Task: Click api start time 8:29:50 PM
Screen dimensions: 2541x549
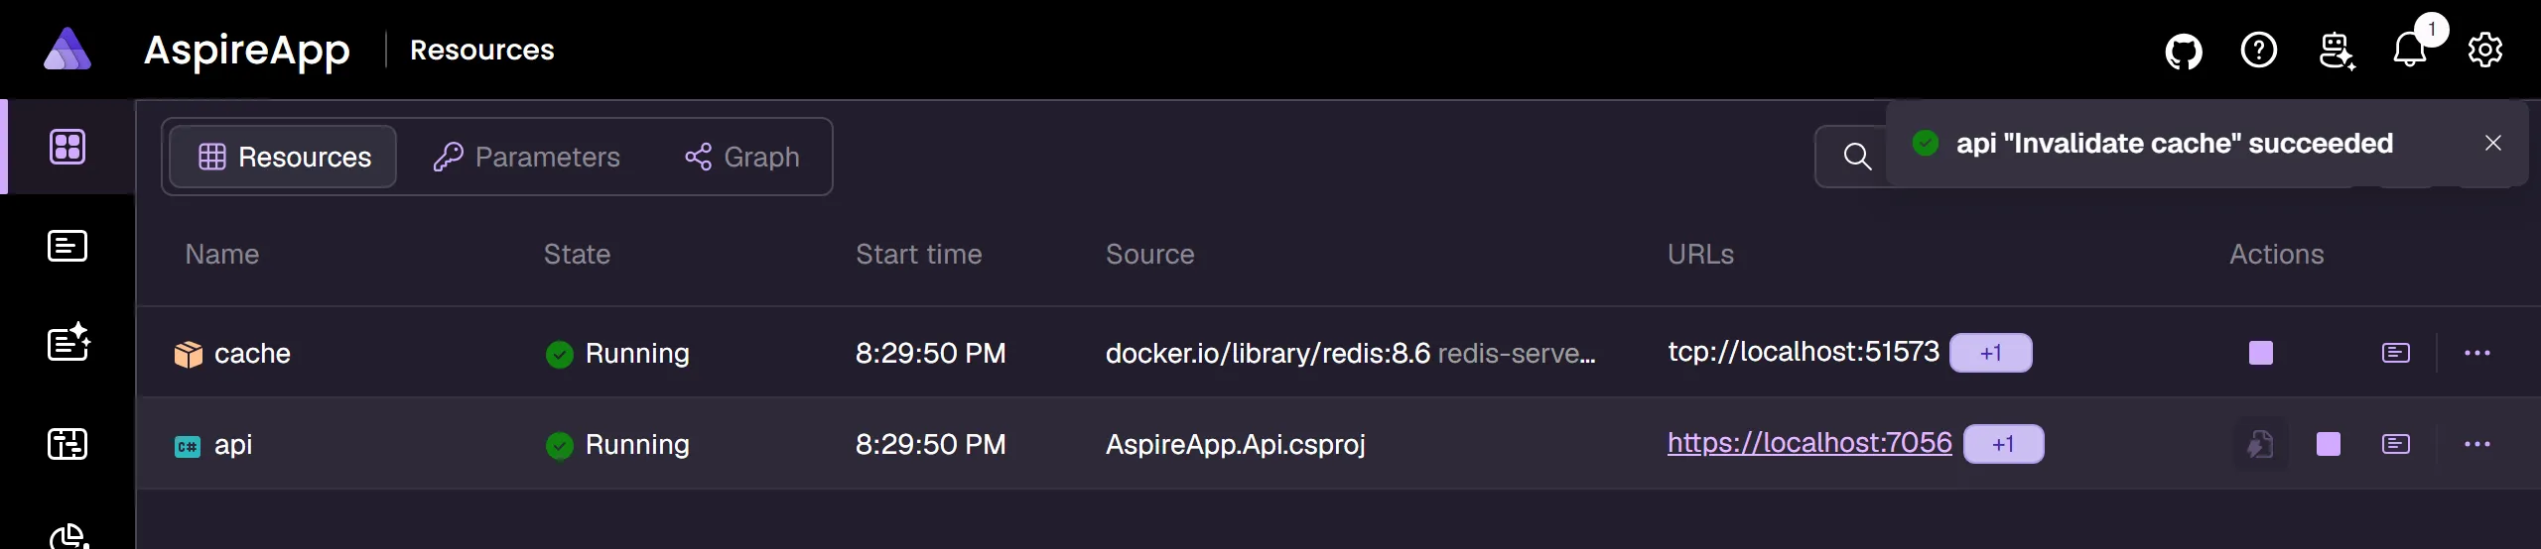Action: (931, 444)
